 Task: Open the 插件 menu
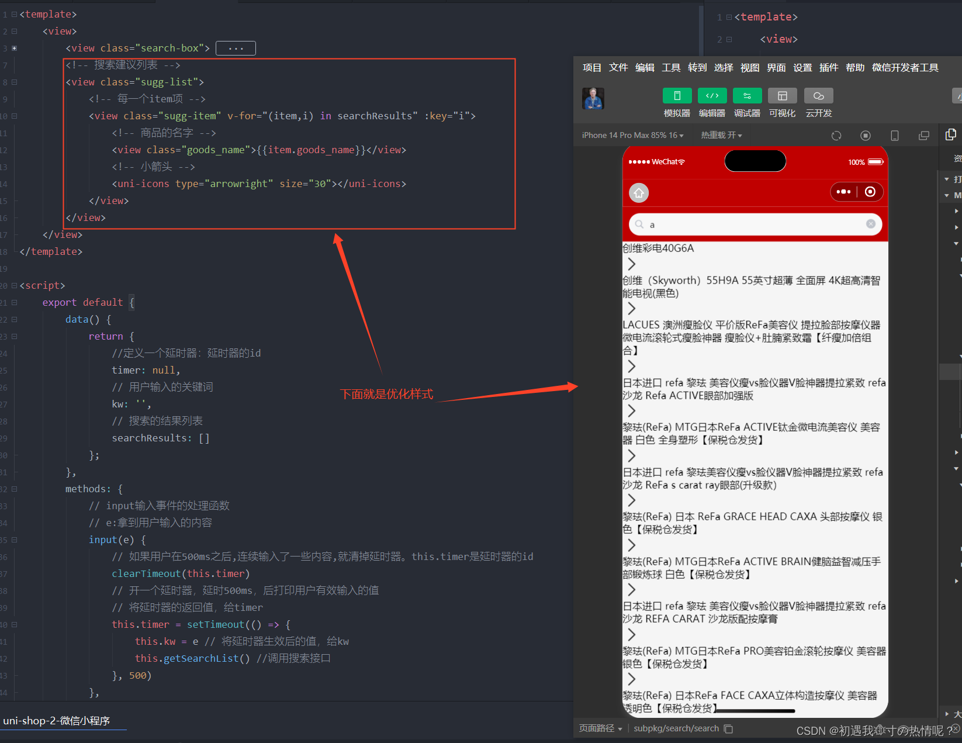pyautogui.click(x=829, y=68)
